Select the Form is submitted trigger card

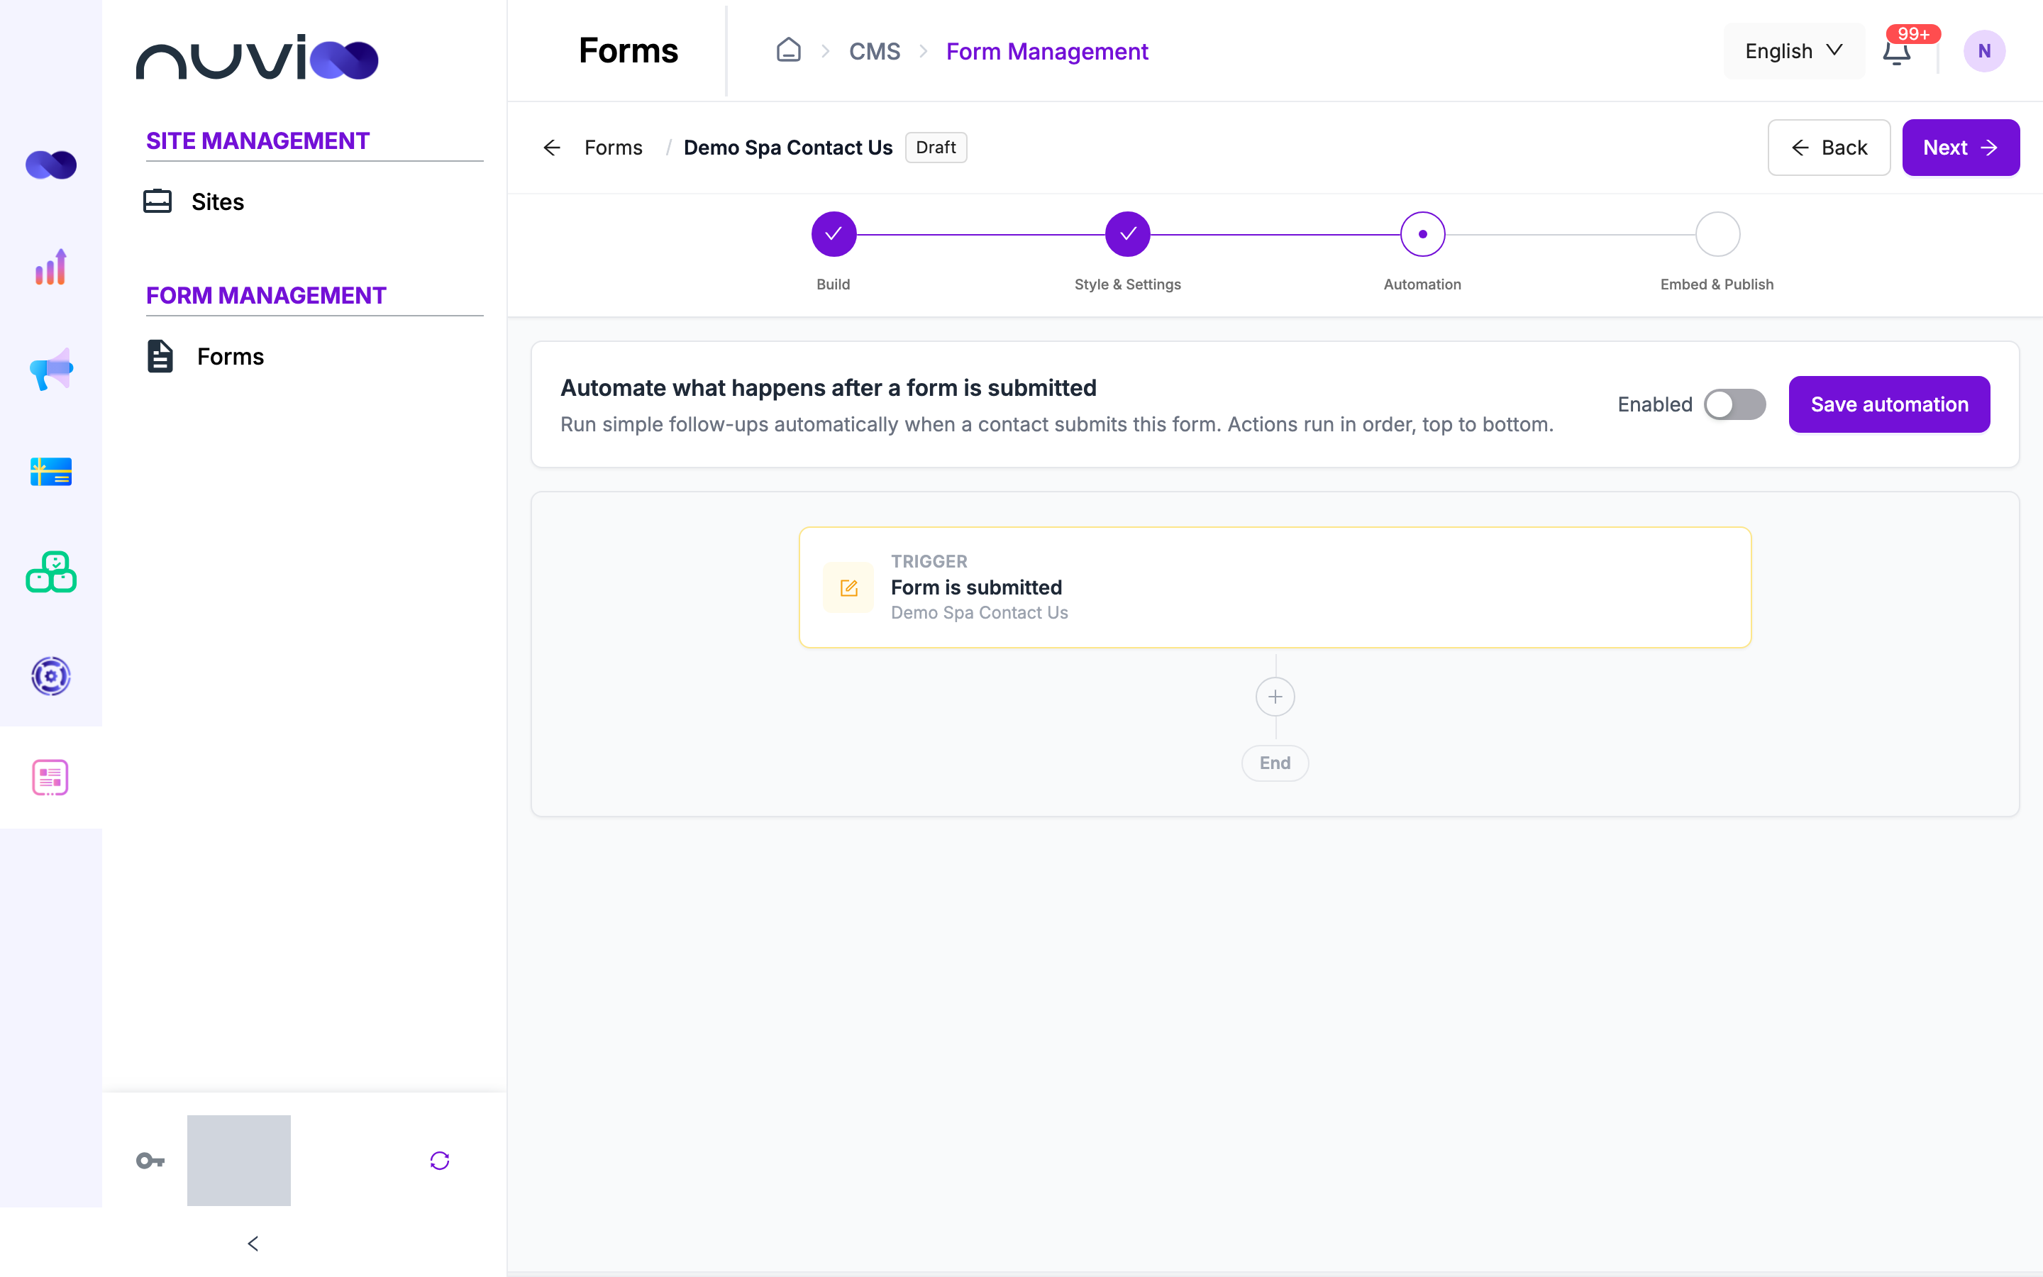[x=1275, y=587]
